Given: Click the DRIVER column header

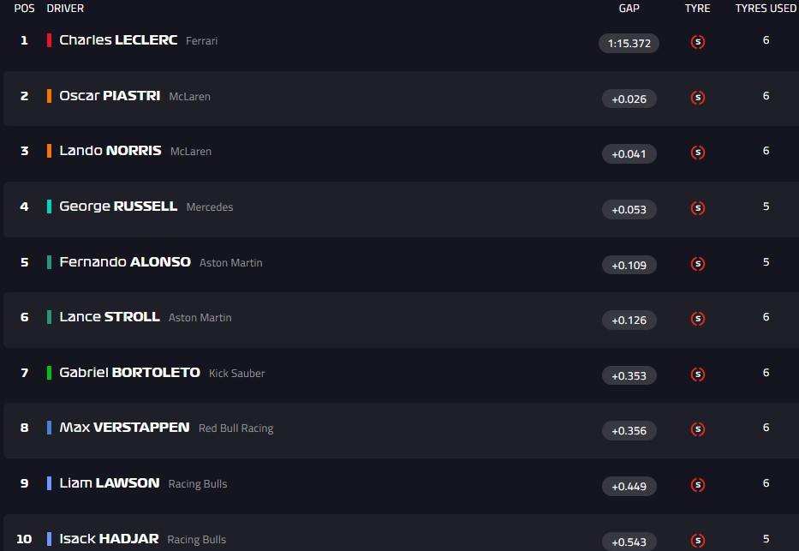Looking at the screenshot, I should point(65,9).
